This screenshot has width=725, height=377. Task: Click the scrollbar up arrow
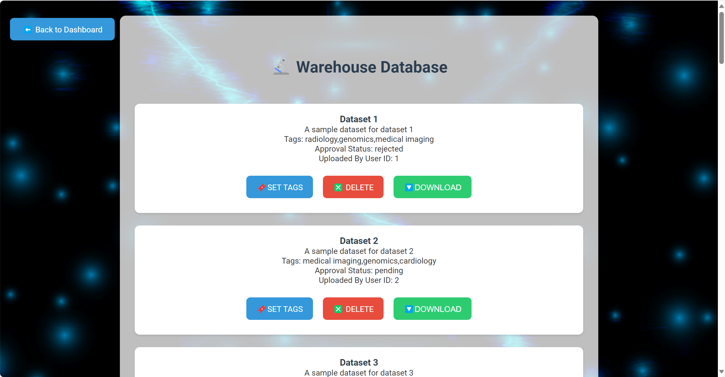click(x=721, y=6)
